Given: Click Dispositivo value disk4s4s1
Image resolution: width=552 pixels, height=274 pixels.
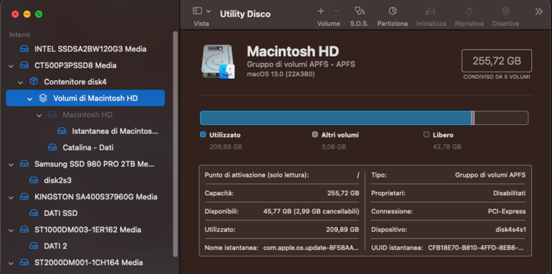Looking at the screenshot, I should 511,230.
